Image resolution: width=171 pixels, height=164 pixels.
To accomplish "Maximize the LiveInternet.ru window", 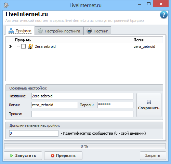I will tap(149, 4).
